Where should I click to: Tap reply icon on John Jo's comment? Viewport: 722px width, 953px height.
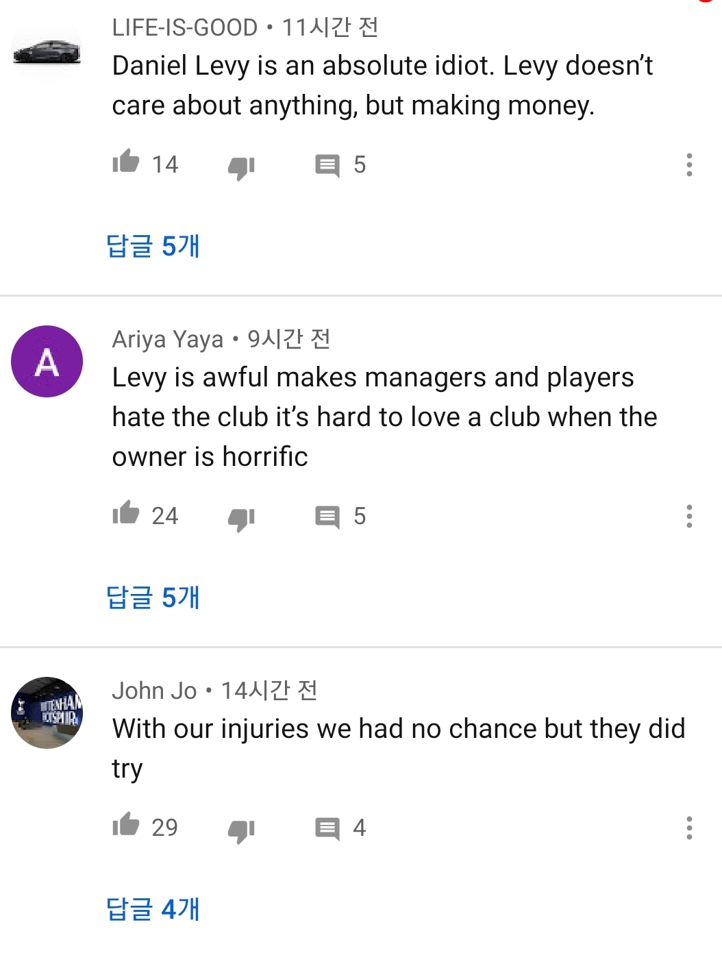coord(327,829)
